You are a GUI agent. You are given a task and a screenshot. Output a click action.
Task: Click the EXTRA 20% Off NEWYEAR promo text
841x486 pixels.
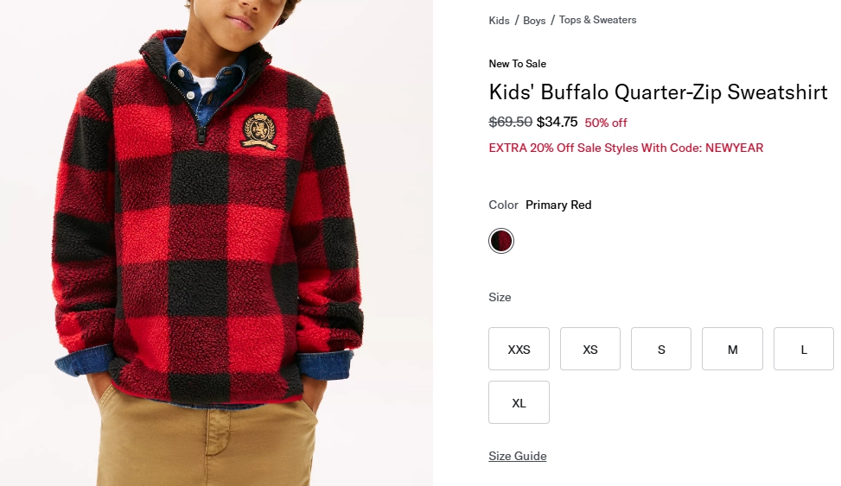(626, 148)
